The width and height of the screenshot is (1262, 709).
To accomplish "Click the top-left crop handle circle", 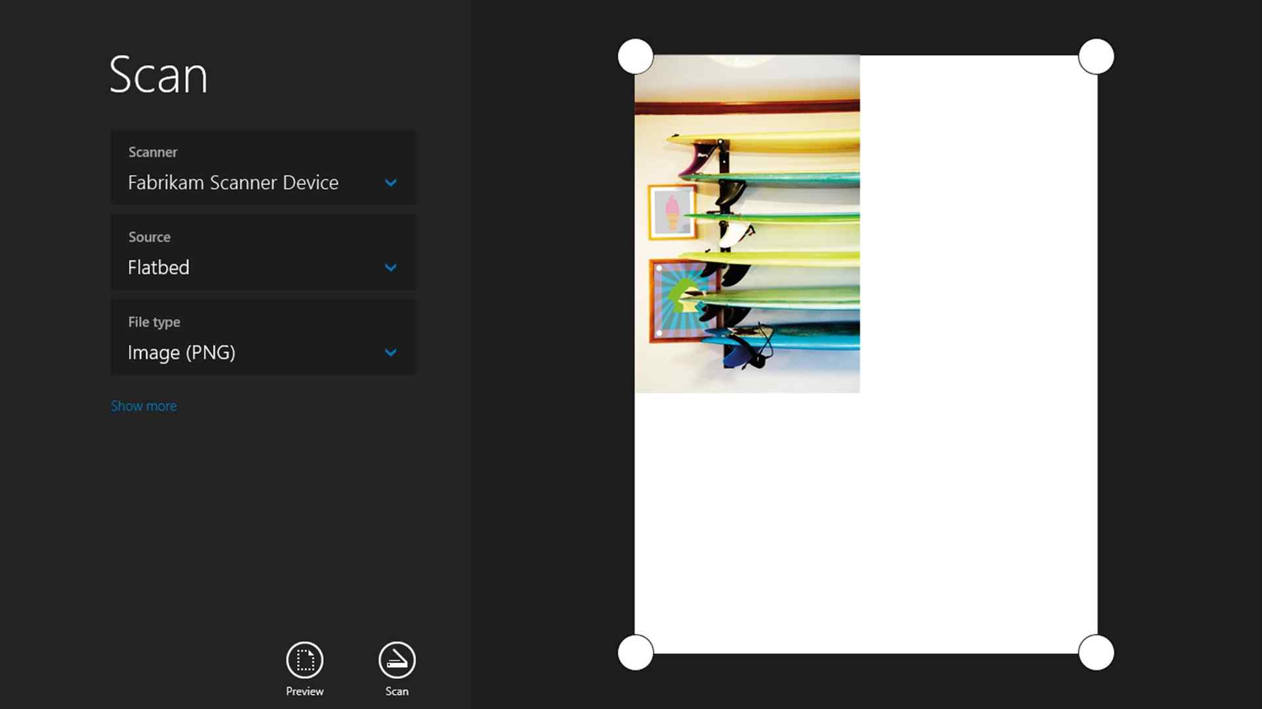I will 635,56.
